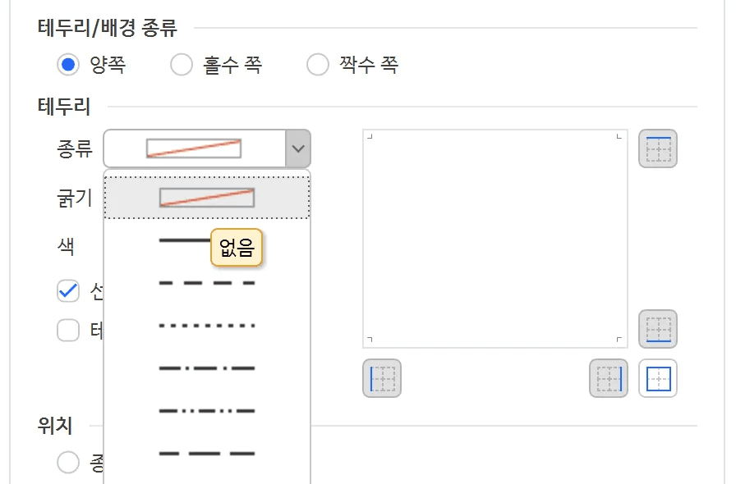Apply bottom border in the preview
Screen dimensions: 736x484
coord(657,329)
